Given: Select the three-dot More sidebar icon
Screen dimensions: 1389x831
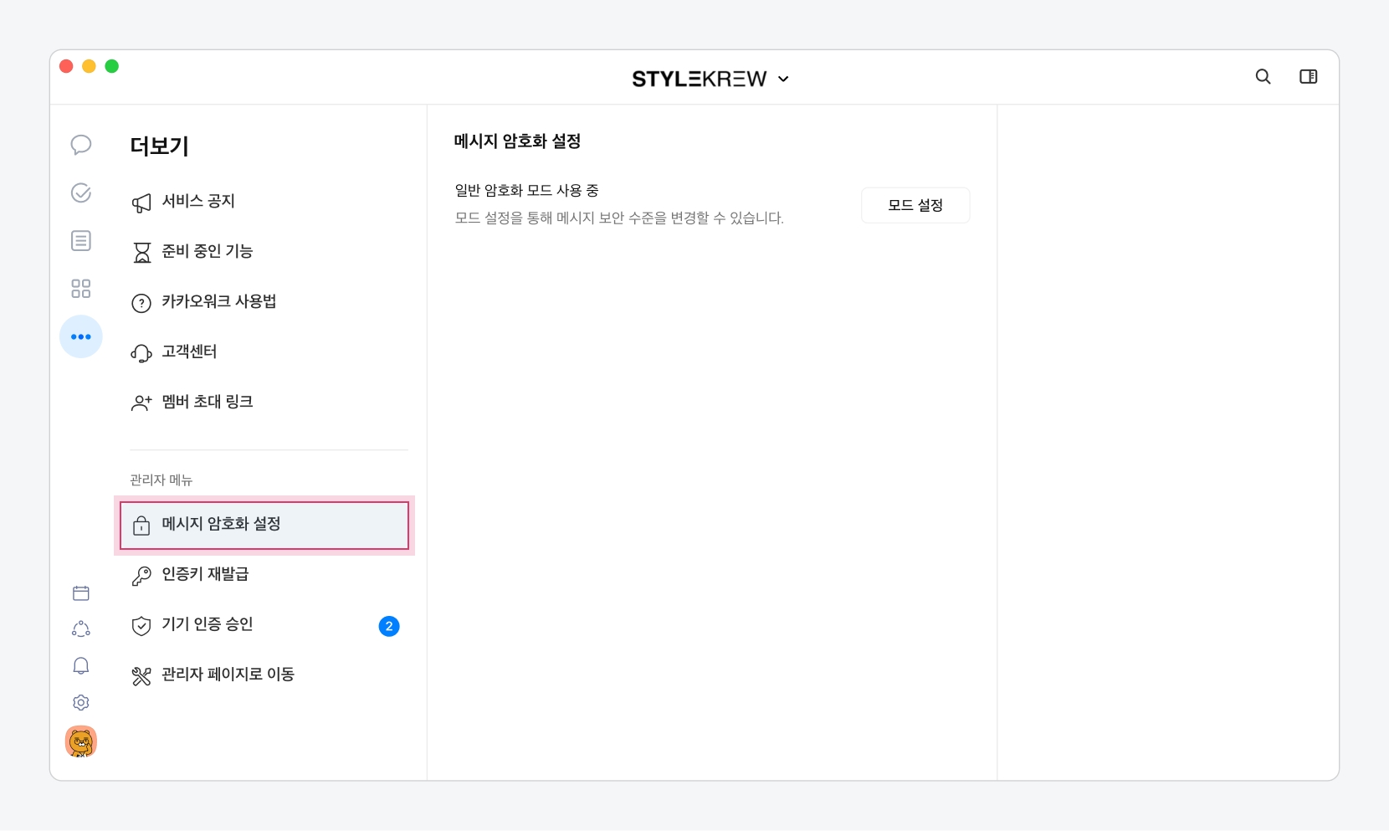Looking at the screenshot, I should [x=81, y=336].
